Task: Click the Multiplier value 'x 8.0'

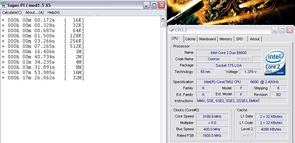Action: [212, 123]
